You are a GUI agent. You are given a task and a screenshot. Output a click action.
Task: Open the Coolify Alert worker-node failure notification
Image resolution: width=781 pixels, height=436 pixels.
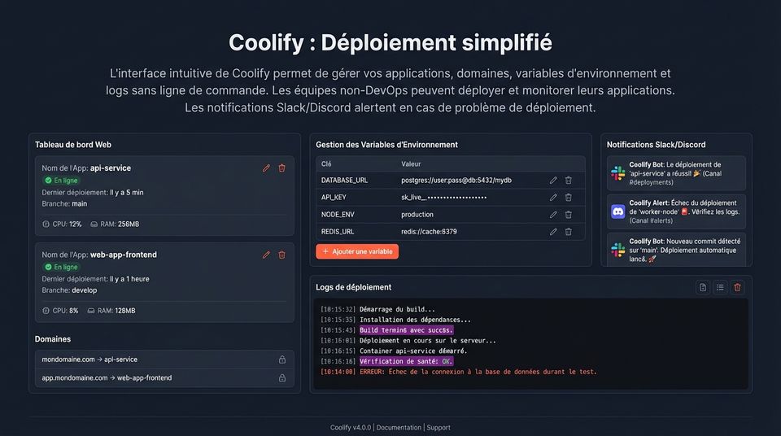point(676,211)
